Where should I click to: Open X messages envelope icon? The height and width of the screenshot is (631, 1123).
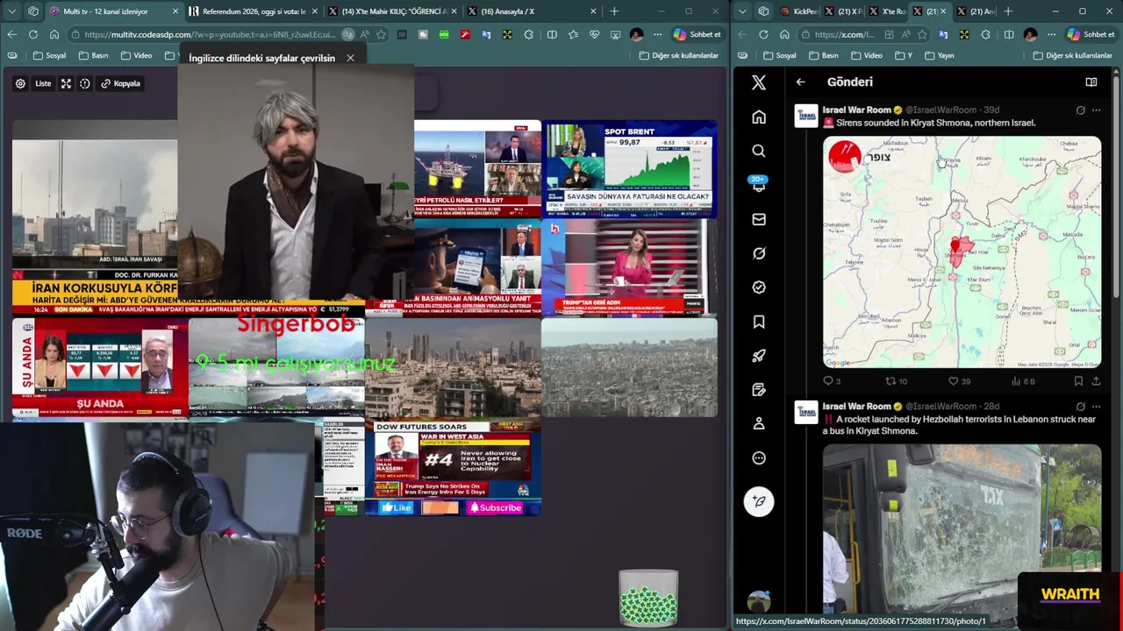click(x=759, y=219)
